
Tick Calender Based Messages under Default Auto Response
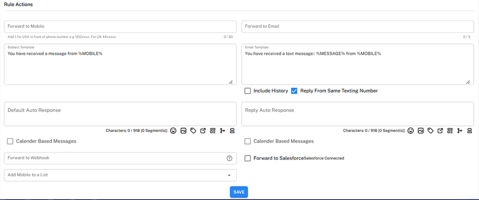11,141
